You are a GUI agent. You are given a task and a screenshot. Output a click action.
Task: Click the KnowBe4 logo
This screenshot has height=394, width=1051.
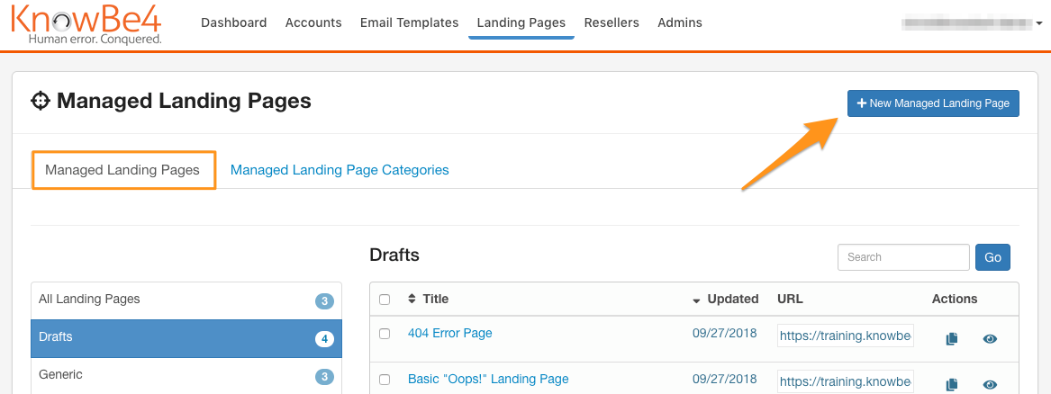pos(86,24)
